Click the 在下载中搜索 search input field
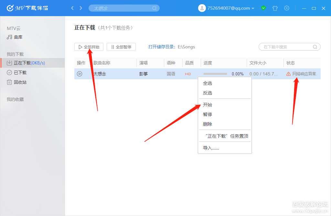 point(286,47)
